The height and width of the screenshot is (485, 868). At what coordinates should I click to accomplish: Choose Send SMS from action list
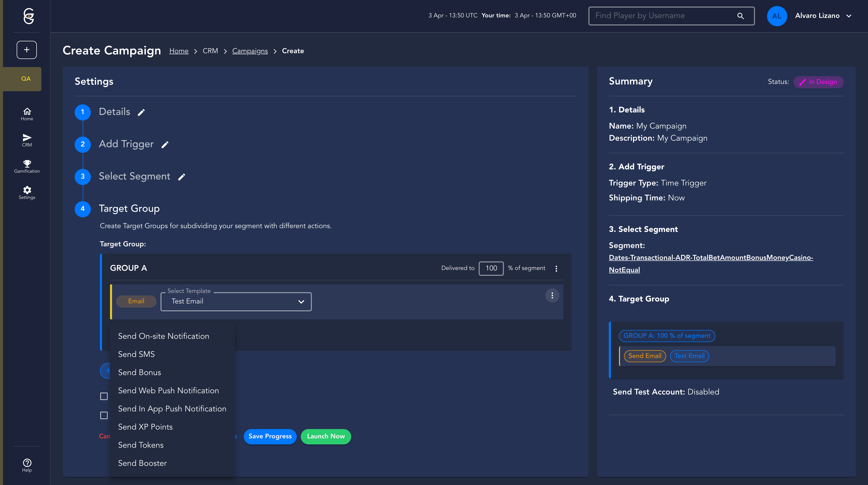136,354
